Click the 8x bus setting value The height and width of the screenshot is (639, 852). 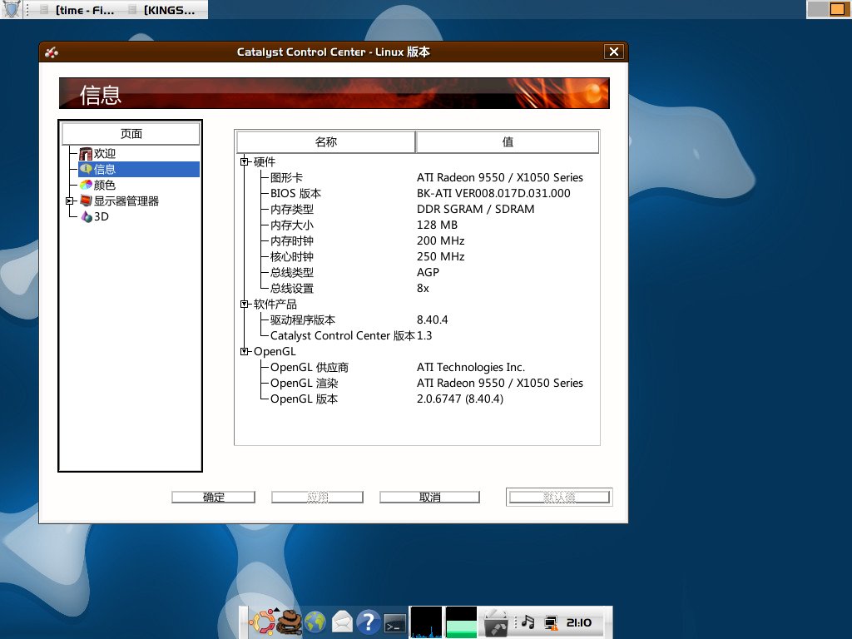click(423, 289)
